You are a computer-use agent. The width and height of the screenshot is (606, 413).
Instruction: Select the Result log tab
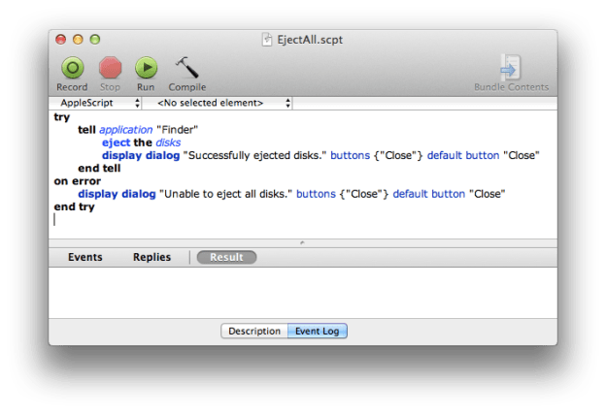tap(226, 257)
